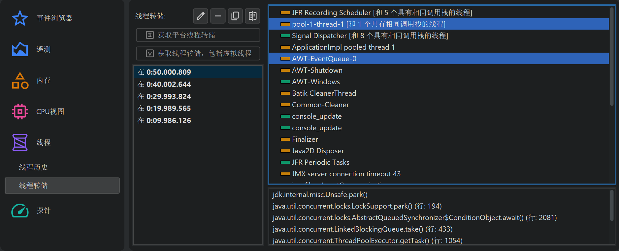Select the 线程转储 sidebar item
The width and height of the screenshot is (619, 251).
[62, 186]
